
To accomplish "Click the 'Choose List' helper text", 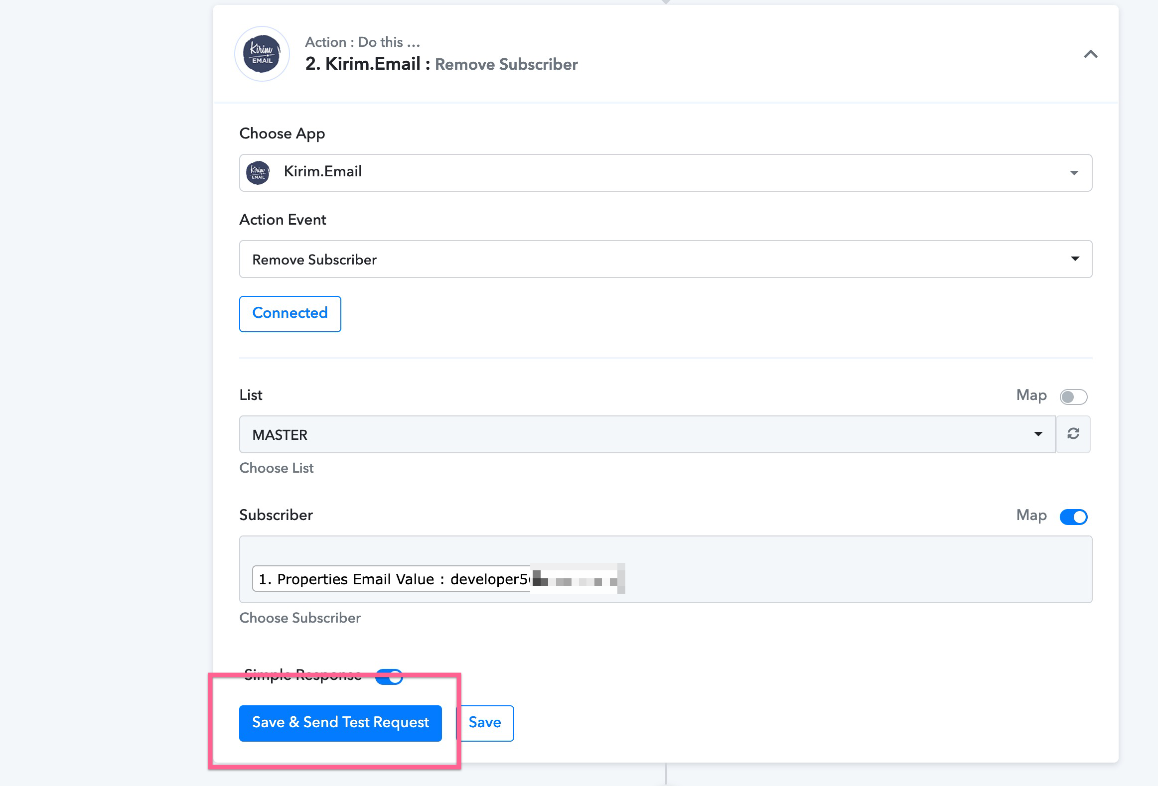I will [x=277, y=468].
